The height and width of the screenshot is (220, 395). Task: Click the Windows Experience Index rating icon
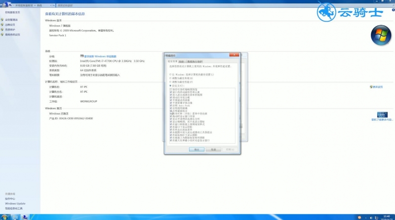pyautogui.click(x=82, y=56)
